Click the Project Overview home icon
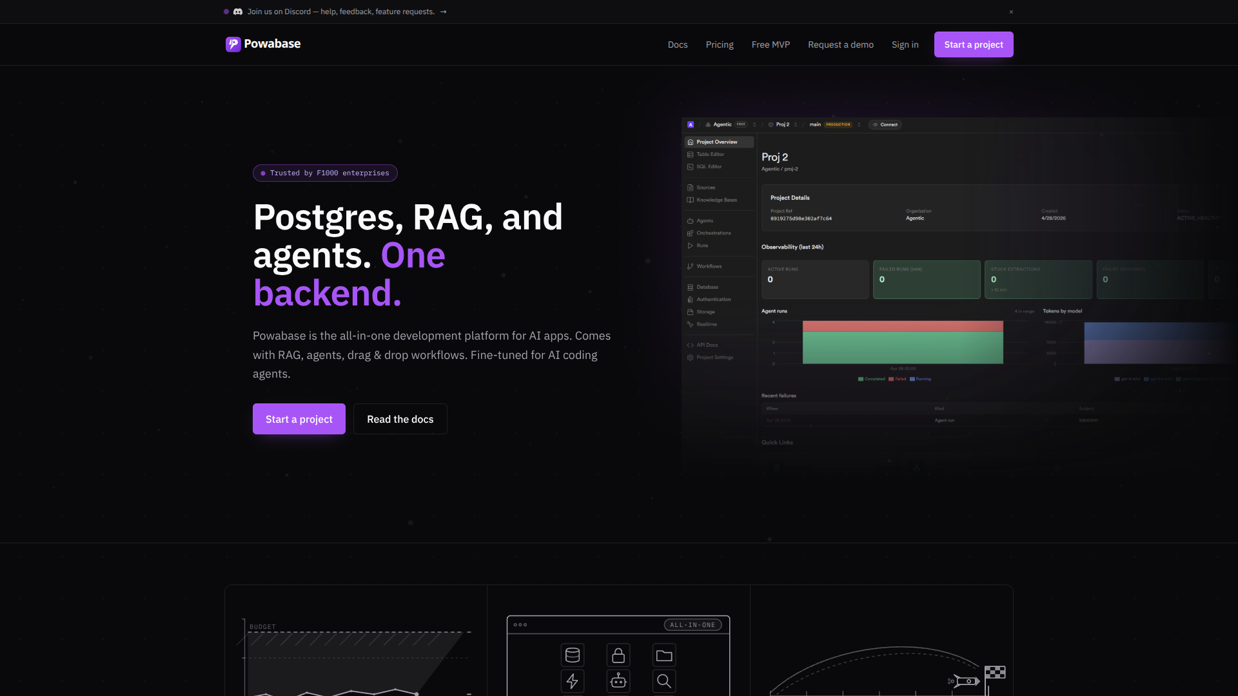 [691, 142]
